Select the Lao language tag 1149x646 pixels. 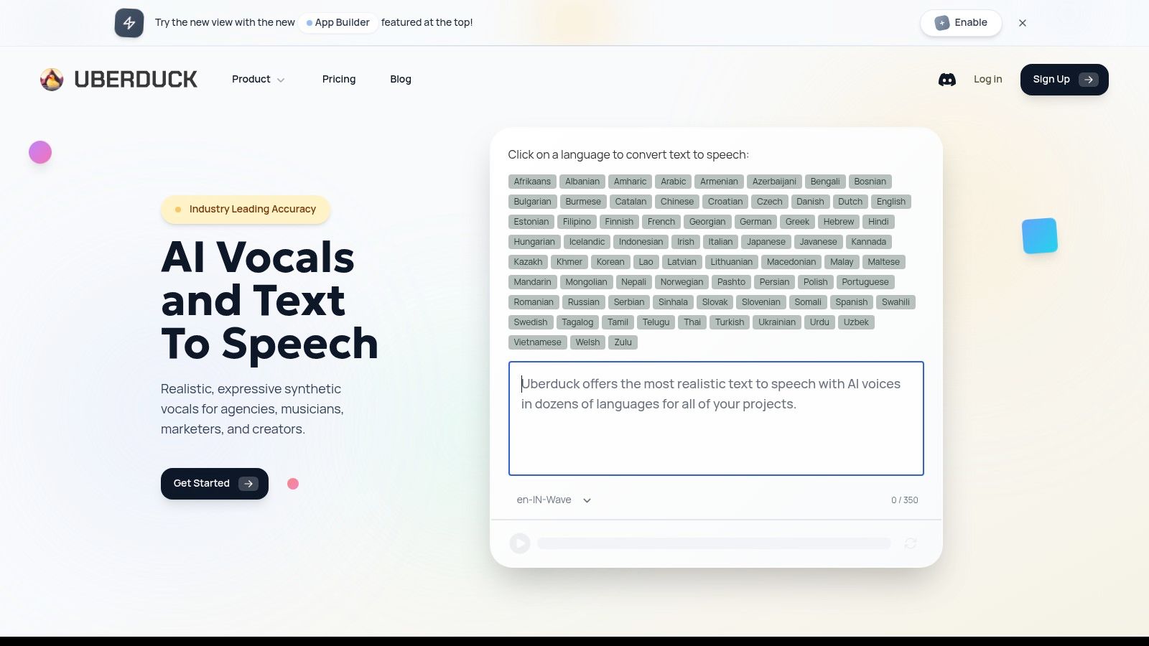(646, 262)
